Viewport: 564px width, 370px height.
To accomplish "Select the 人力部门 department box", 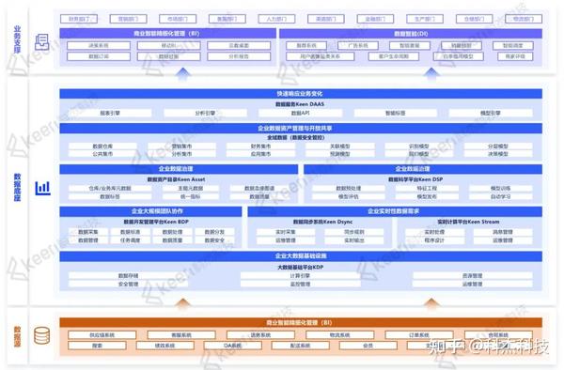I will click(276, 19).
